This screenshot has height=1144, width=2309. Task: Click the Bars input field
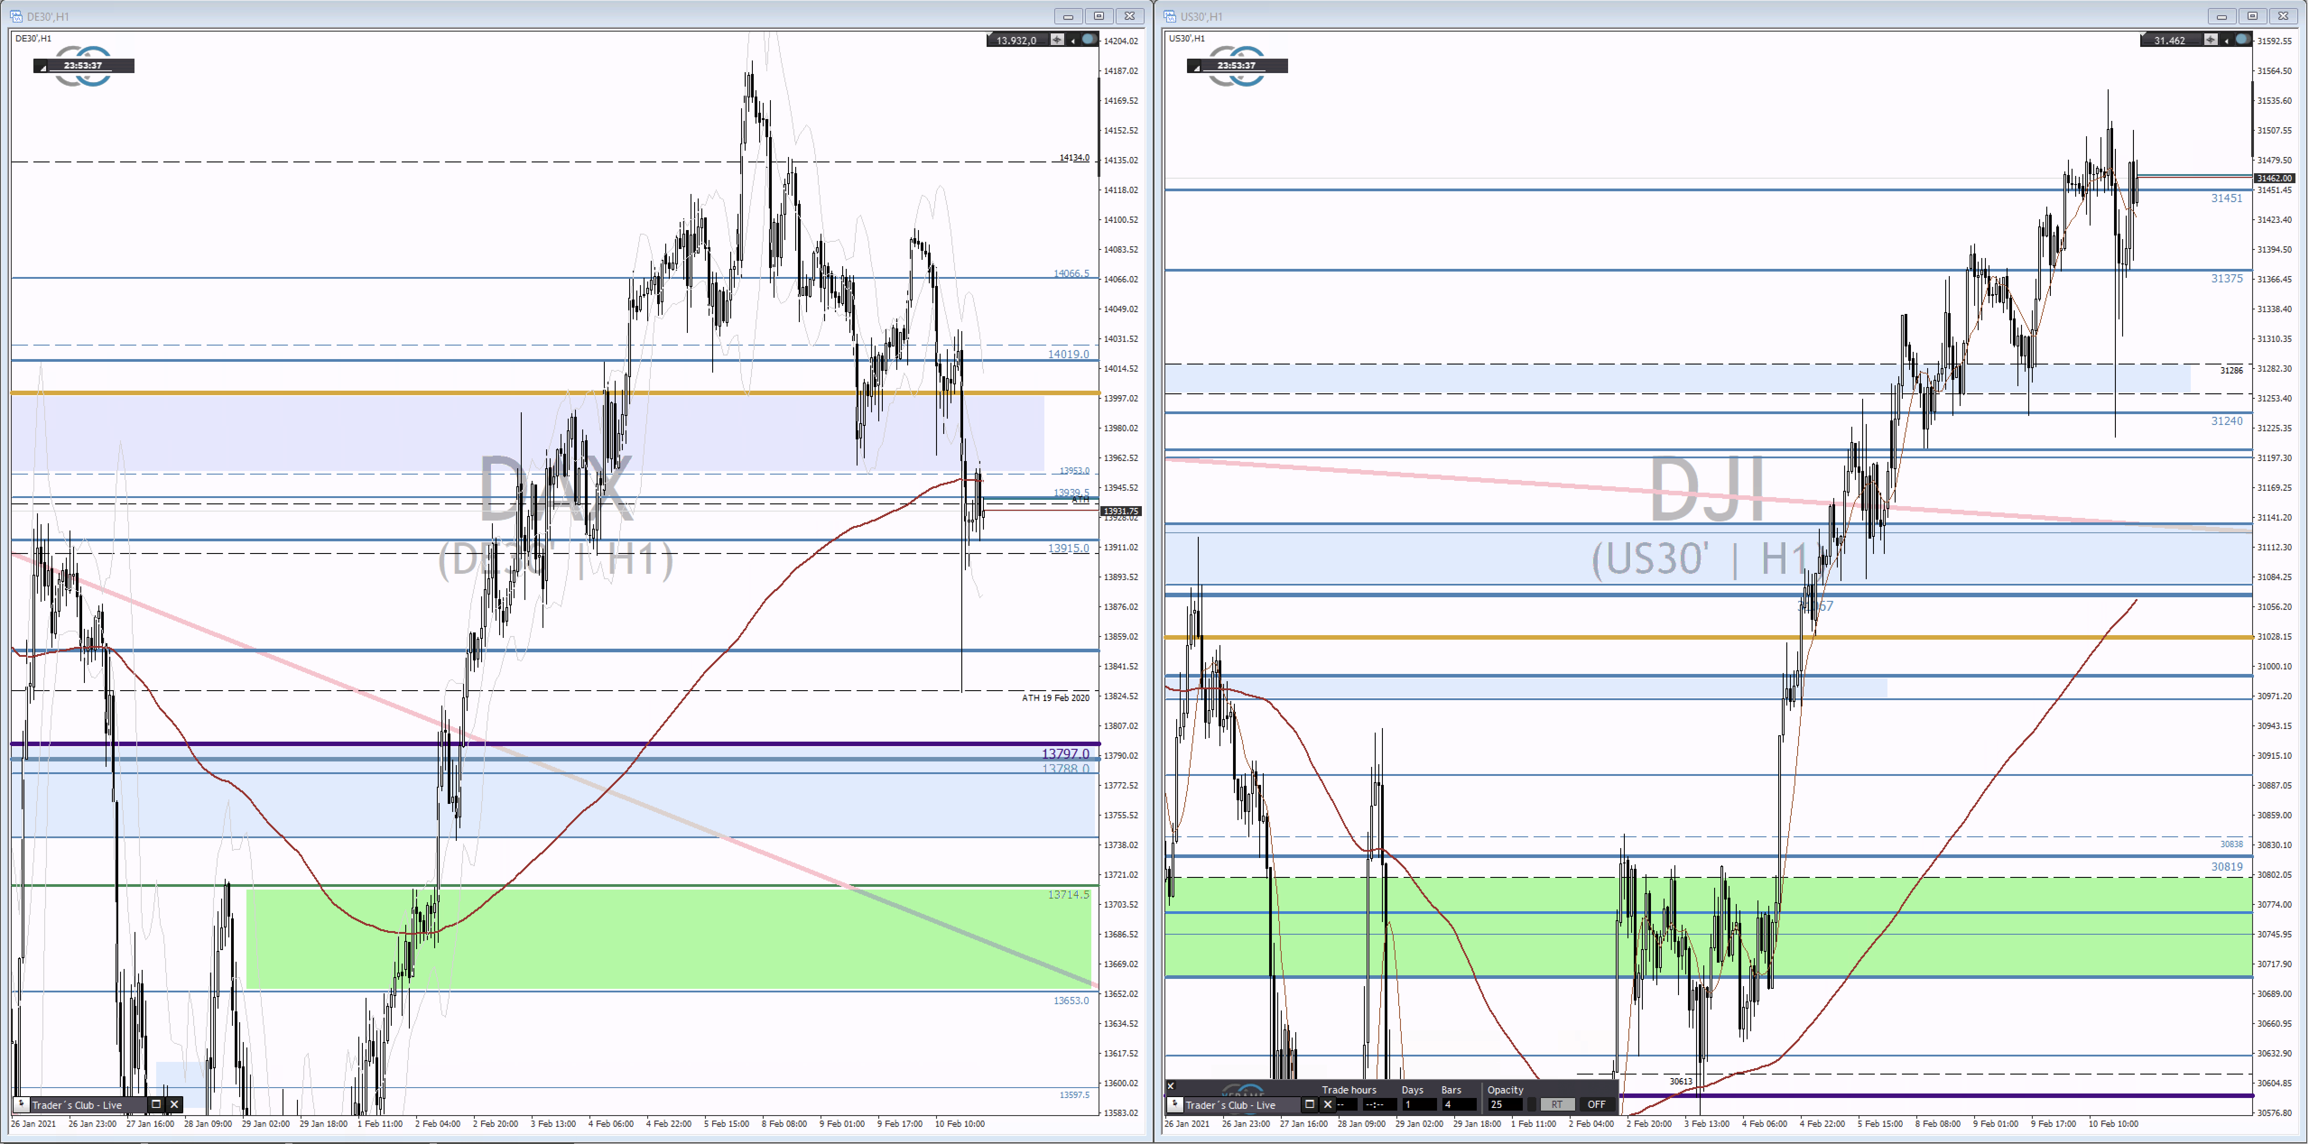click(1458, 1105)
